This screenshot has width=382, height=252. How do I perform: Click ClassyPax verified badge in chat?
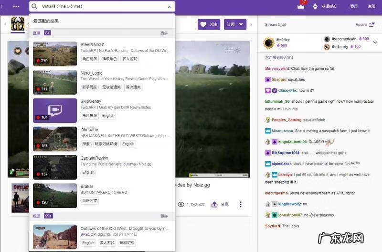275,90
